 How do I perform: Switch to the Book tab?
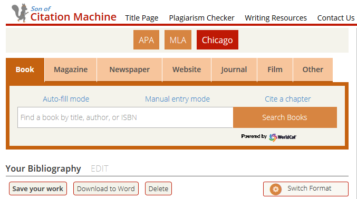tap(25, 69)
